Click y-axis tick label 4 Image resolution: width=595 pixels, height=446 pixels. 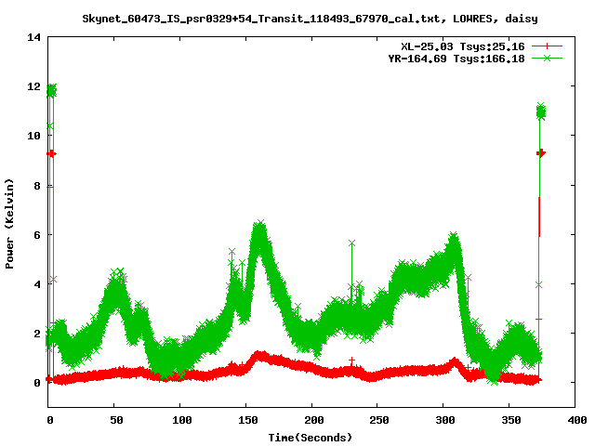[x=37, y=284]
